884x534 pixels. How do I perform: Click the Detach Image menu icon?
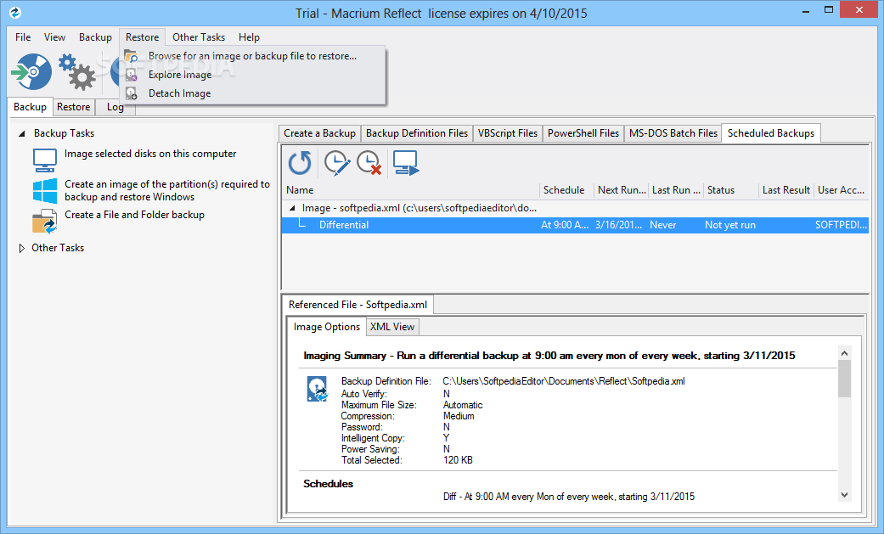(132, 93)
